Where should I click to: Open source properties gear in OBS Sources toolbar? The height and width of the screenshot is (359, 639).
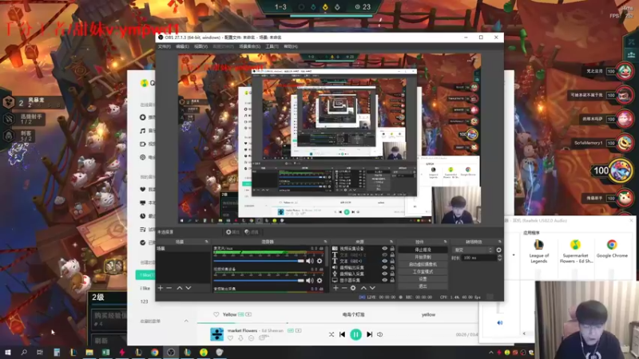(353, 288)
